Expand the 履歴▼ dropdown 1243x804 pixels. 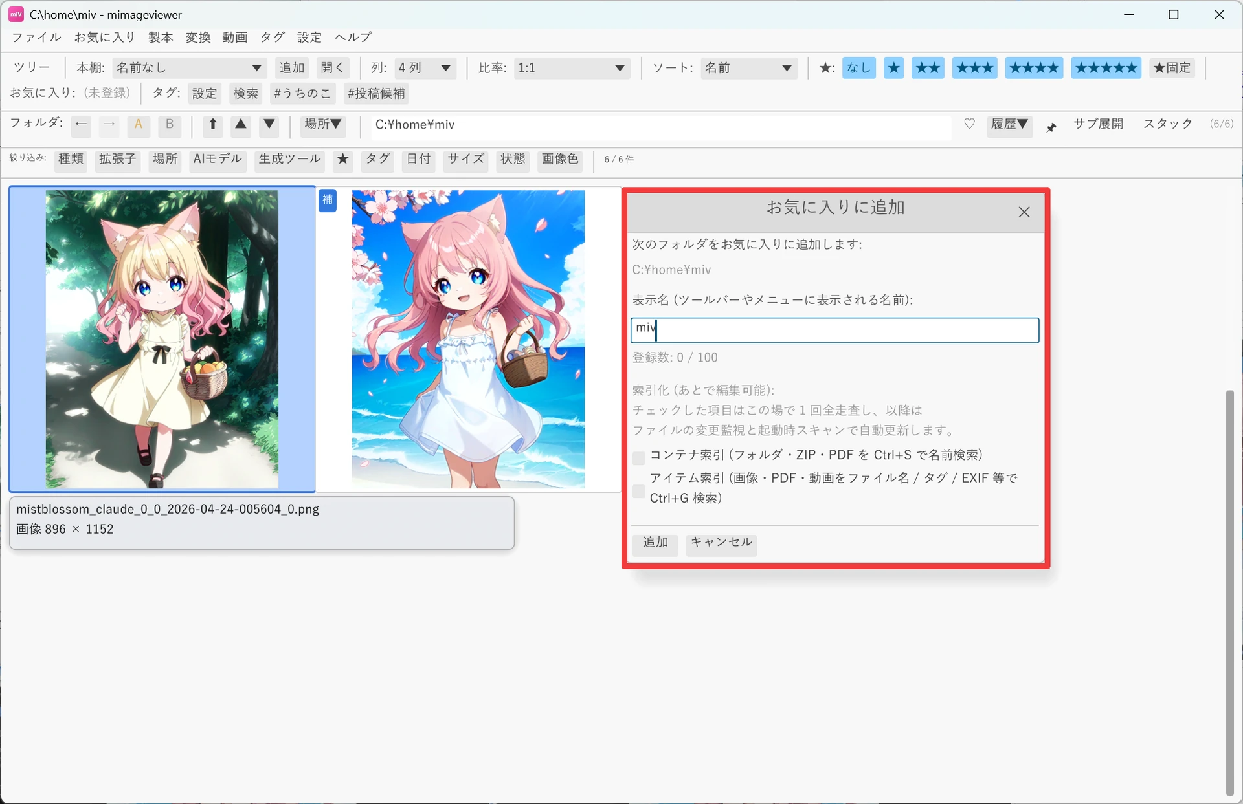pos(1009,125)
